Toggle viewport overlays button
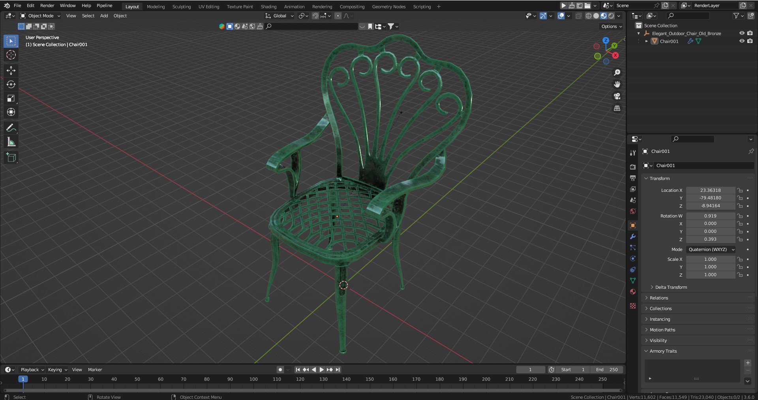The height and width of the screenshot is (400, 758). (x=561, y=16)
